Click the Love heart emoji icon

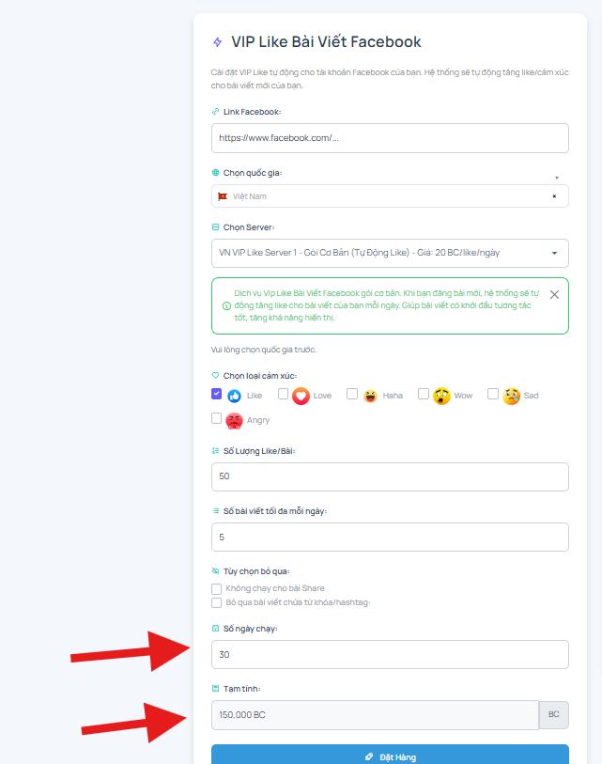pos(301,396)
